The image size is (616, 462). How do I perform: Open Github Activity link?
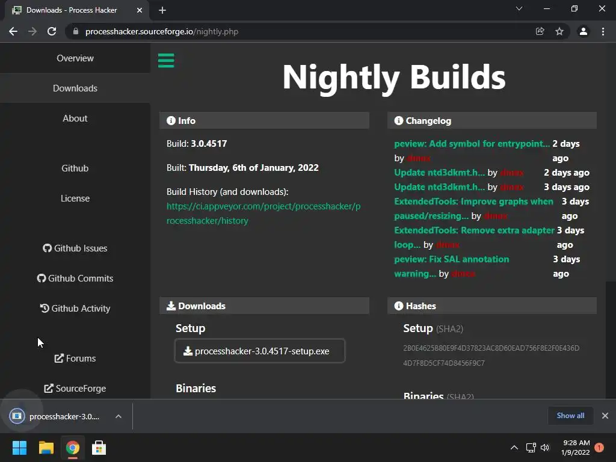point(75,309)
